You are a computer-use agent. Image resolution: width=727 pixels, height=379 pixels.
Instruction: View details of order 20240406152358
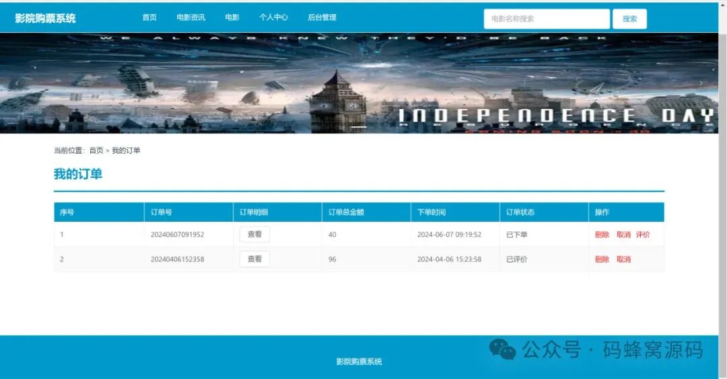pos(254,259)
